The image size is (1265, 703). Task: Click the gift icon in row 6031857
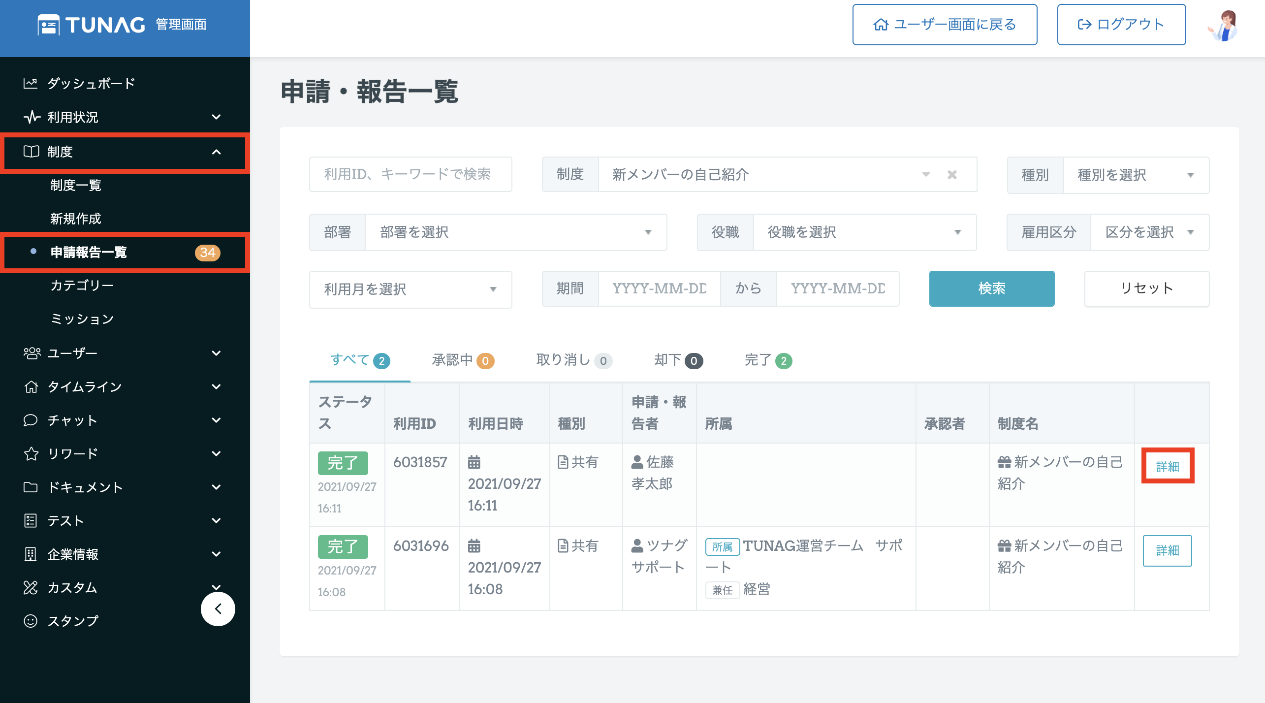[x=1004, y=462]
